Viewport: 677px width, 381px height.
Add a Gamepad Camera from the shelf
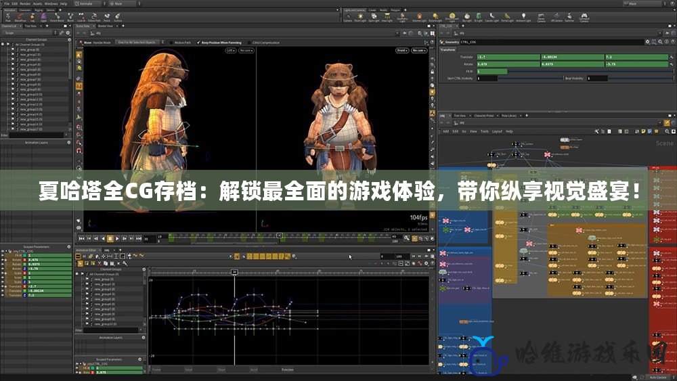pos(584,18)
